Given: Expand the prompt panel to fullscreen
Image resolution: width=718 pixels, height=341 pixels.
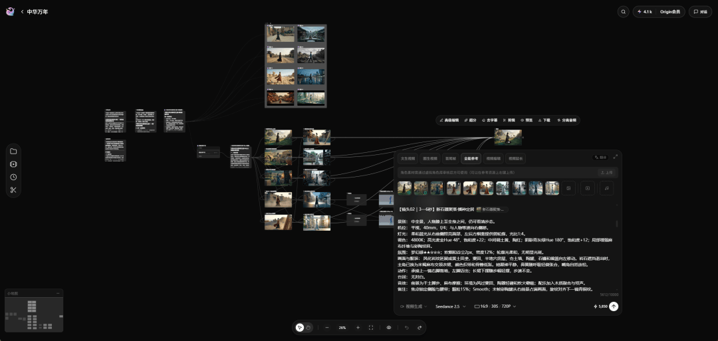Looking at the screenshot, I should [616, 157].
